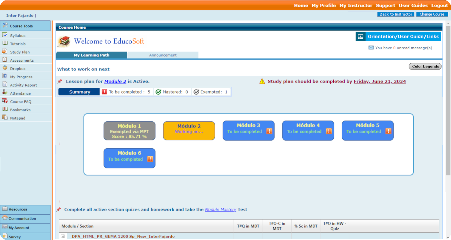451x240 pixels.
Task: Click the % Sc in MDT column header
Action: click(306, 226)
